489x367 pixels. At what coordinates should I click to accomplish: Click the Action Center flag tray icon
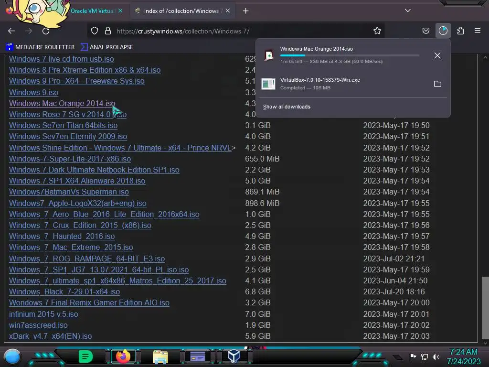[x=413, y=356]
